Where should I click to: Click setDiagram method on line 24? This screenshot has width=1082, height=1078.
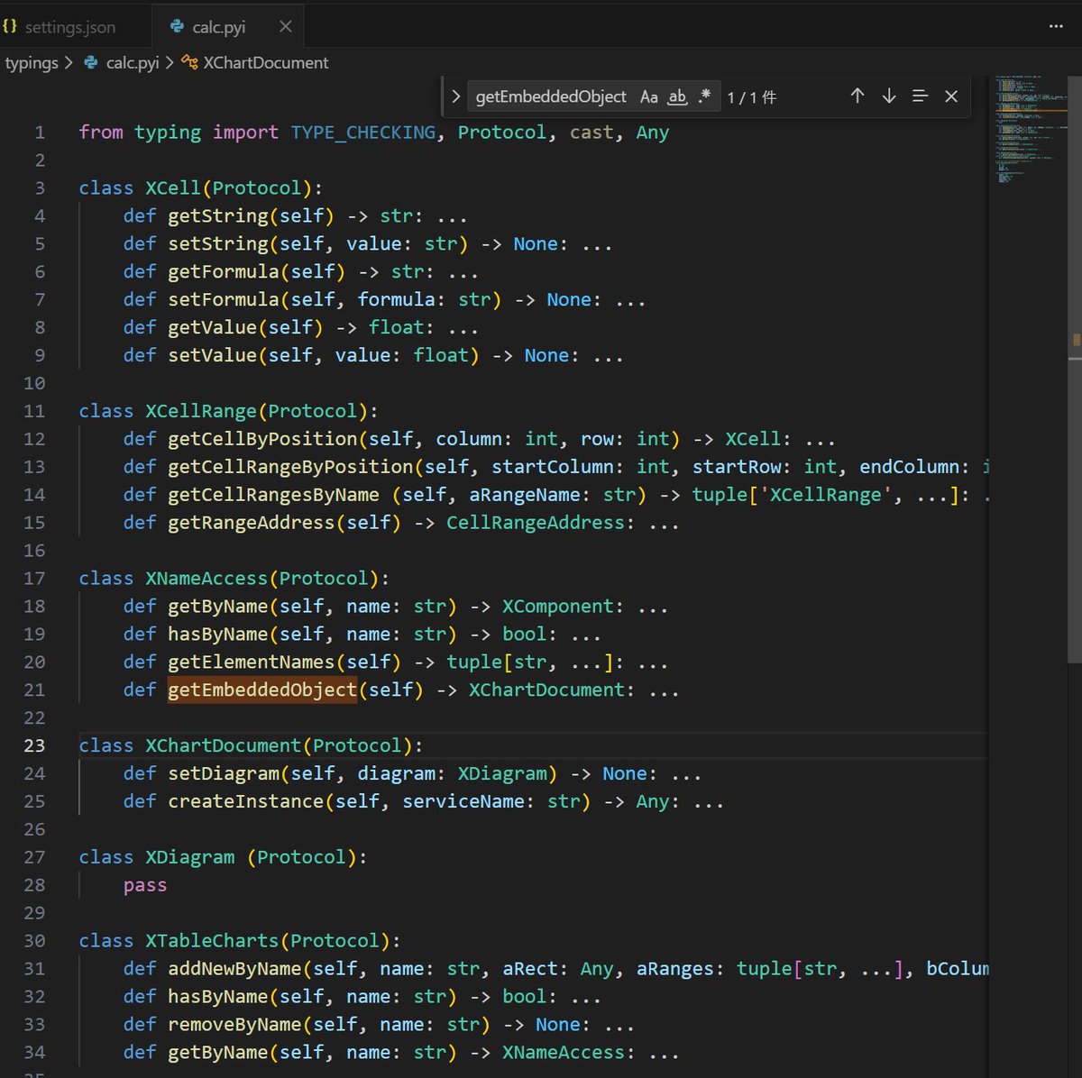(224, 773)
